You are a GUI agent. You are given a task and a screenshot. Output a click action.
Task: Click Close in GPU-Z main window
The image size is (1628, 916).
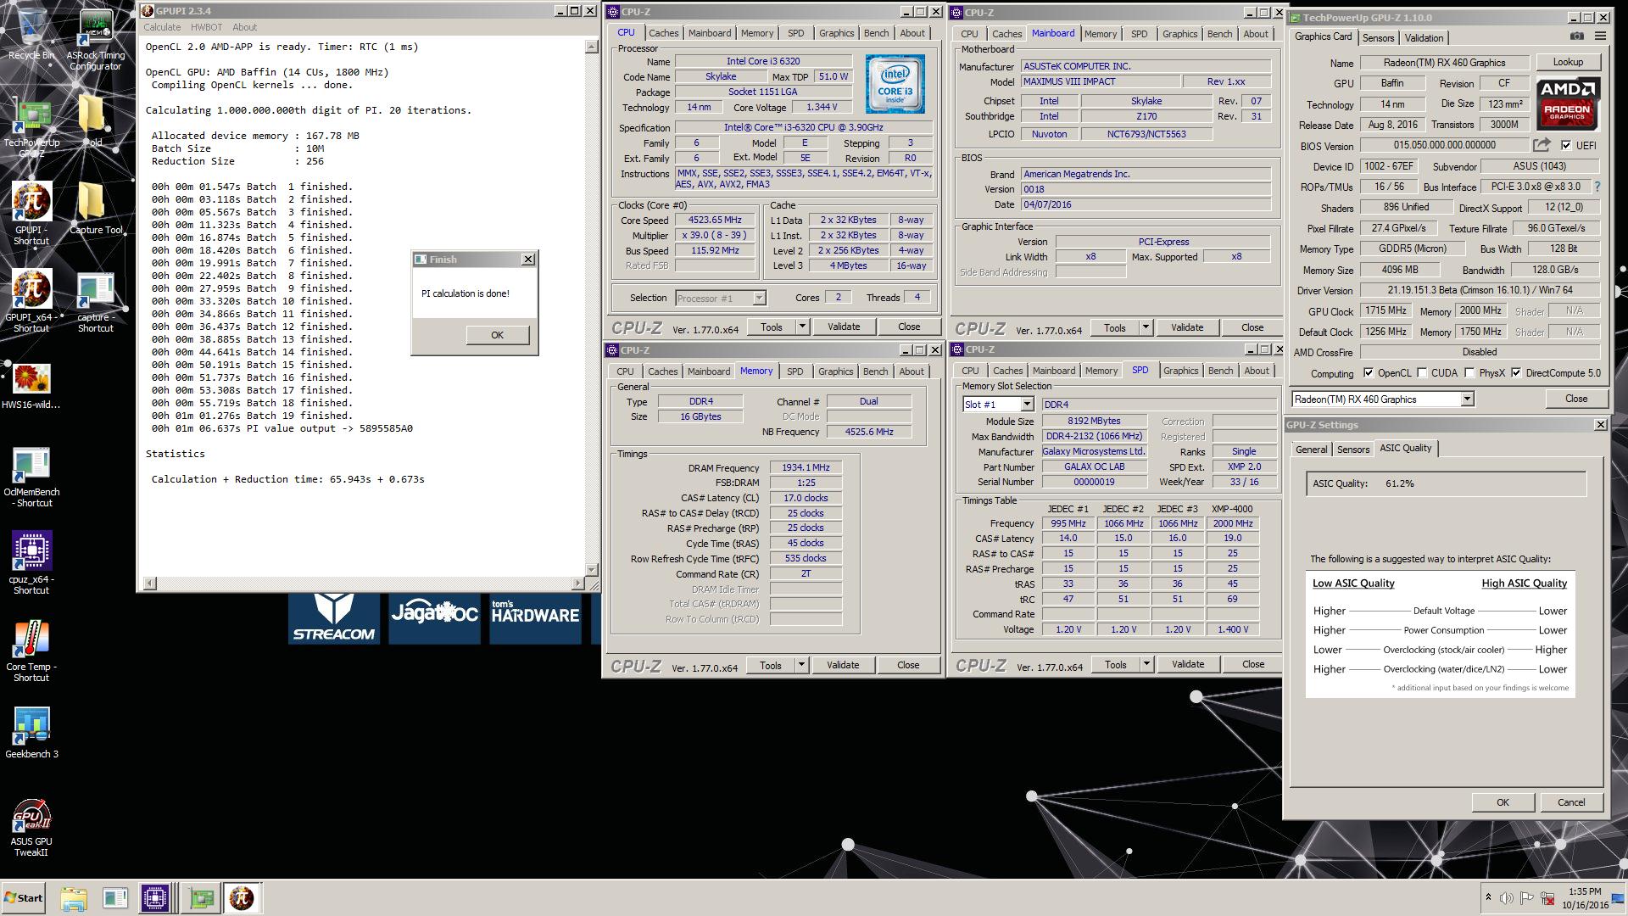click(x=1575, y=399)
